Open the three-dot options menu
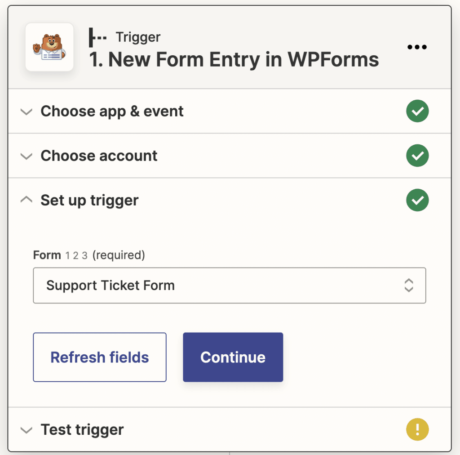 [417, 47]
